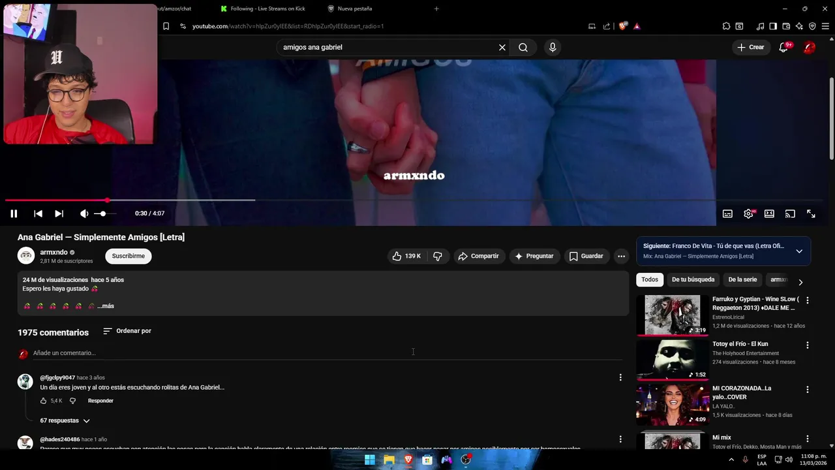This screenshot has height=470, width=835.
Task: Click the Preguntar button
Action: pyautogui.click(x=534, y=256)
